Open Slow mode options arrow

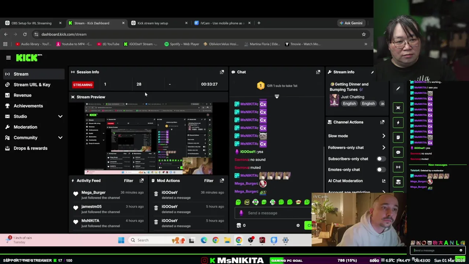pos(384,136)
